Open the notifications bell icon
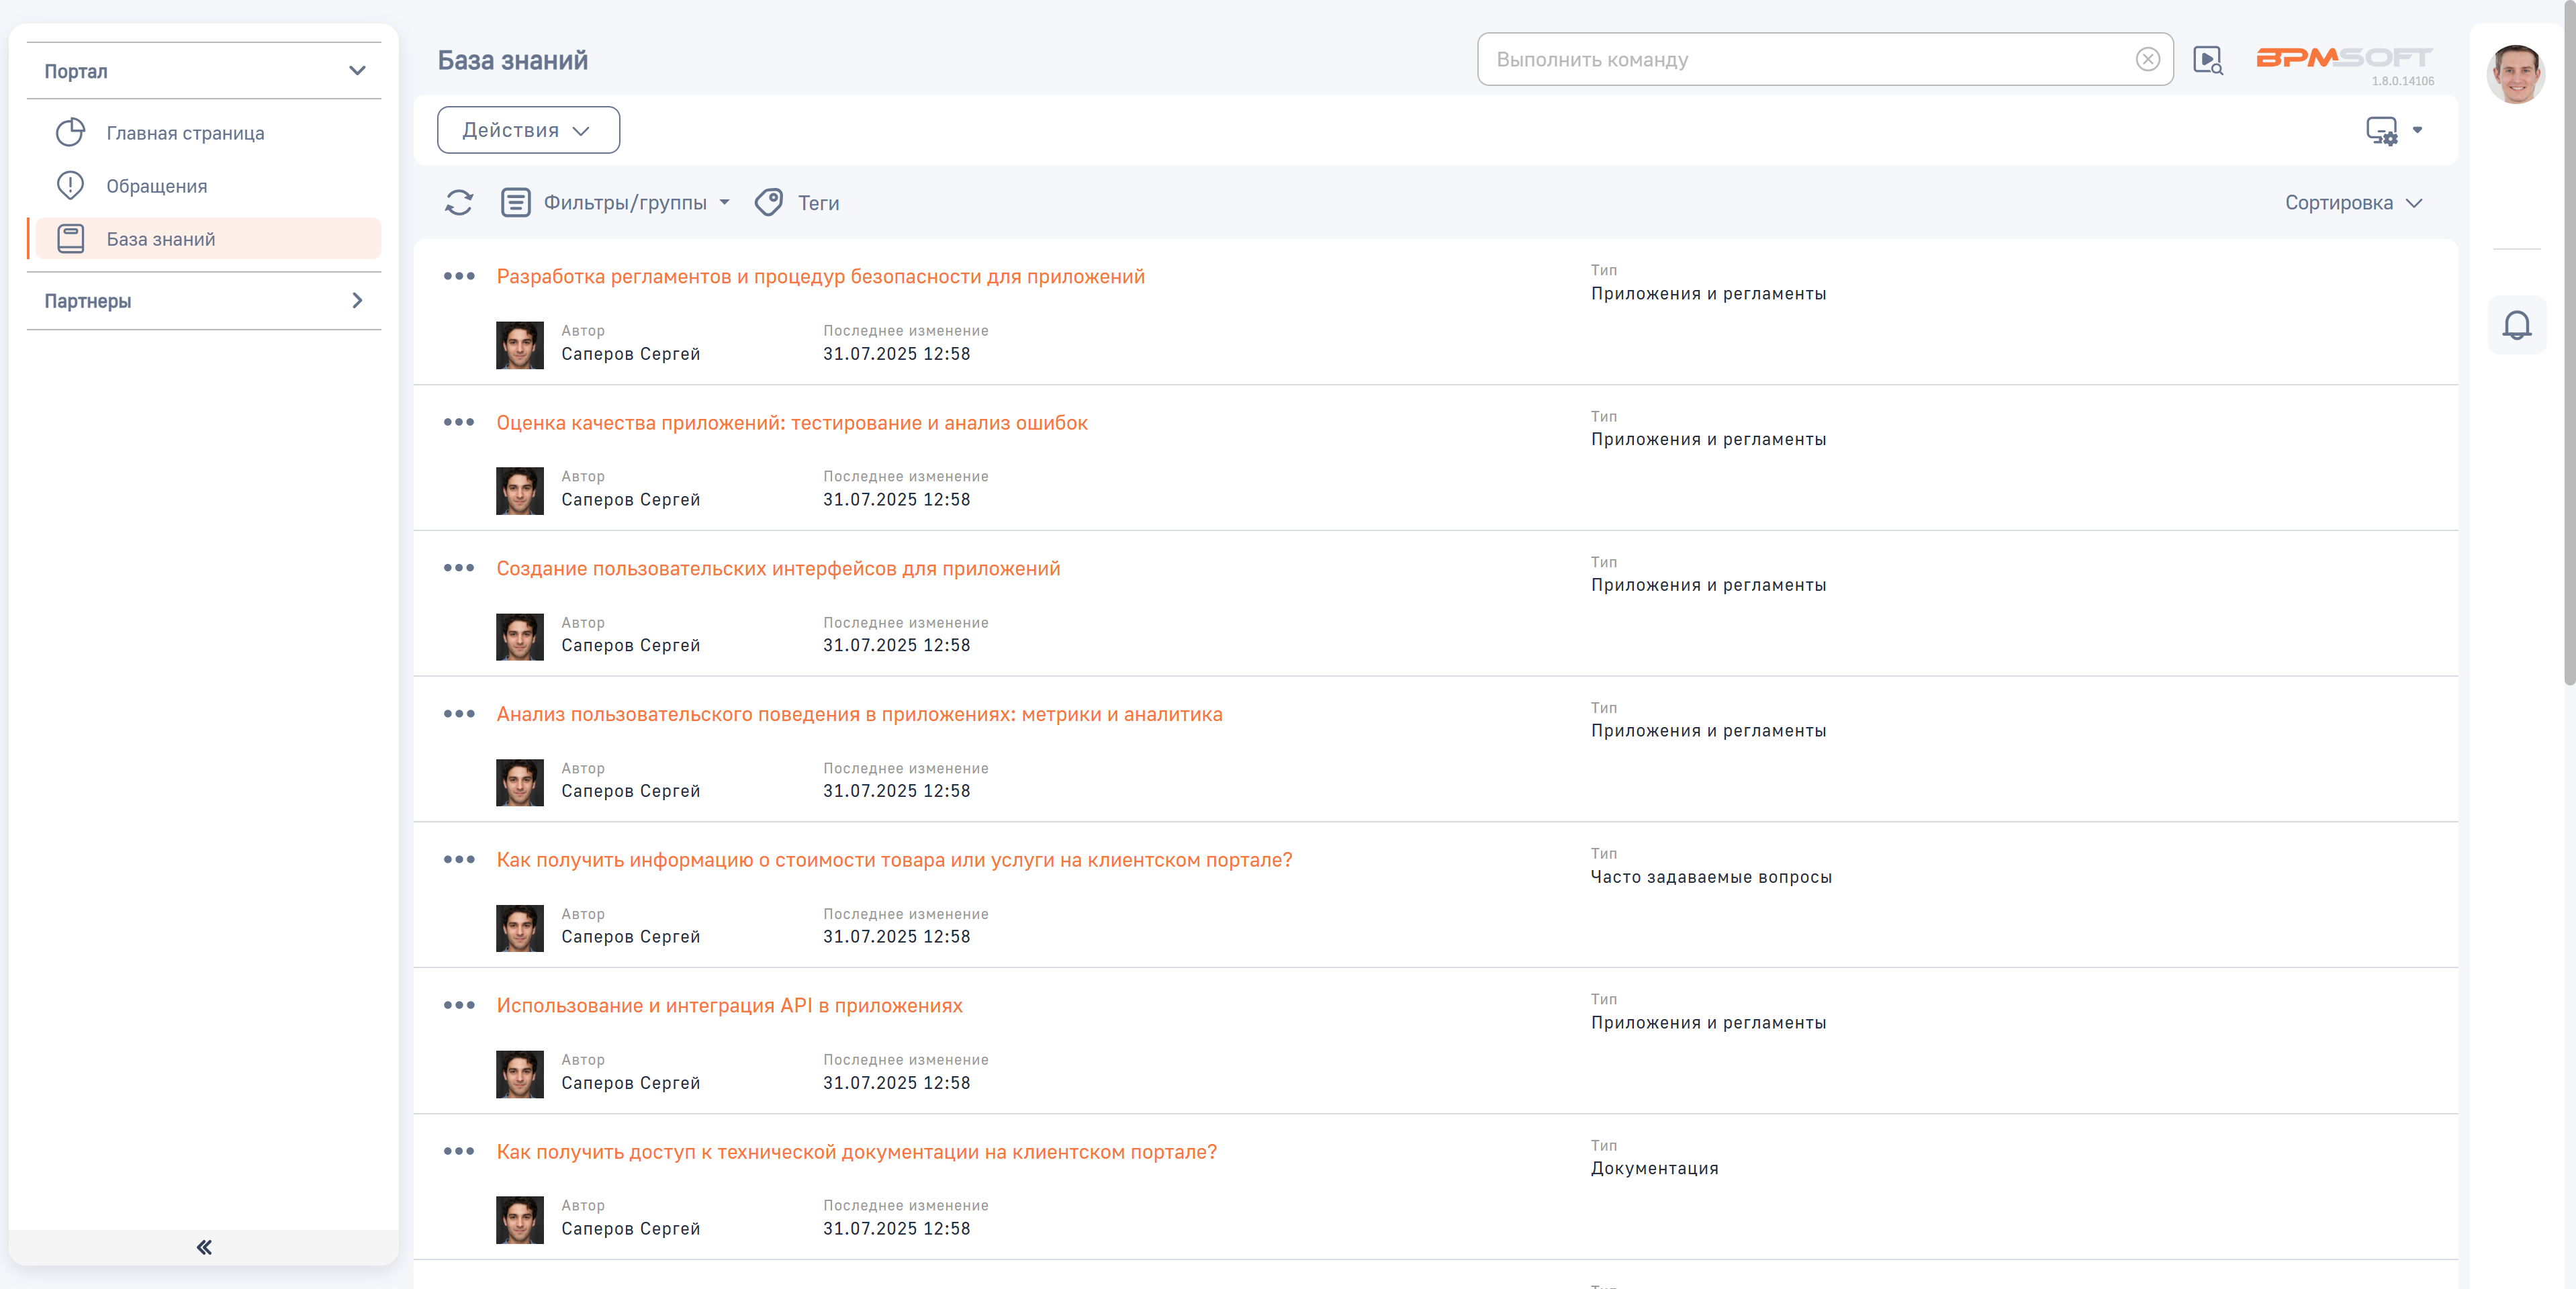 [2516, 325]
